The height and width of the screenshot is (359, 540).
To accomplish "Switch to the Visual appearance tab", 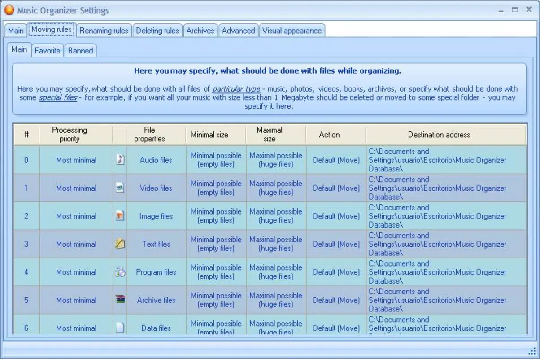I will [292, 31].
